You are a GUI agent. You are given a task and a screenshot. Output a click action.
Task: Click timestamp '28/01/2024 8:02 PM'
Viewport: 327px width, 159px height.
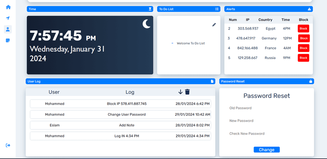(193, 125)
